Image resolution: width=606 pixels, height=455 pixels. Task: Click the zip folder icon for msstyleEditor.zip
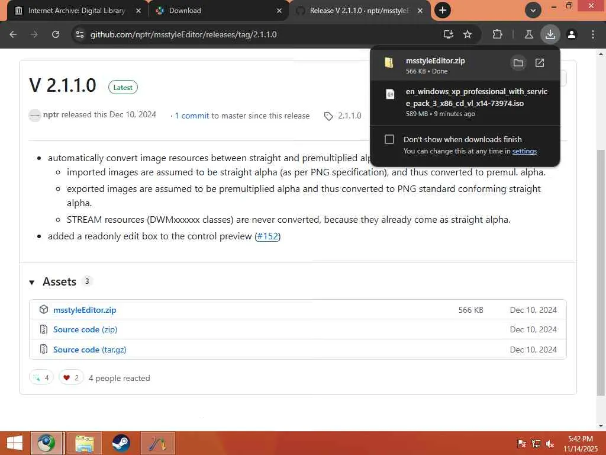pos(389,63)
